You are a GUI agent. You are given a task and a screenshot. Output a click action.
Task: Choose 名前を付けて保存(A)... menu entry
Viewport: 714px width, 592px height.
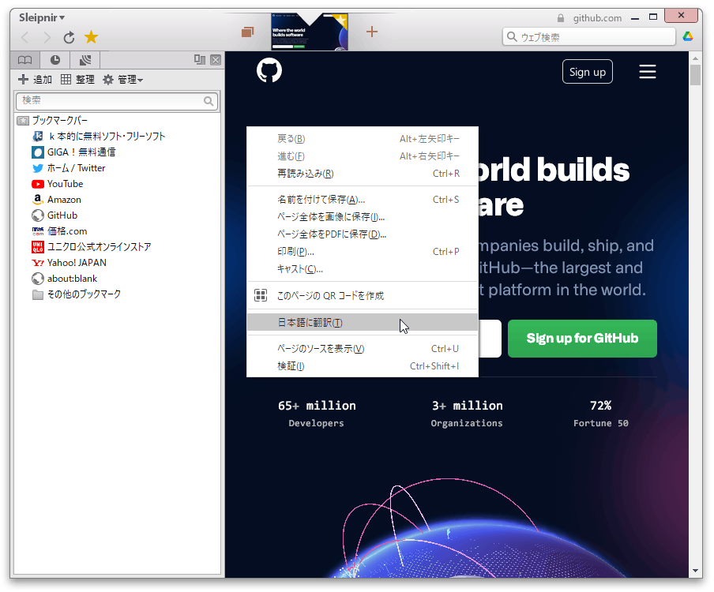[x=362, y=199]
